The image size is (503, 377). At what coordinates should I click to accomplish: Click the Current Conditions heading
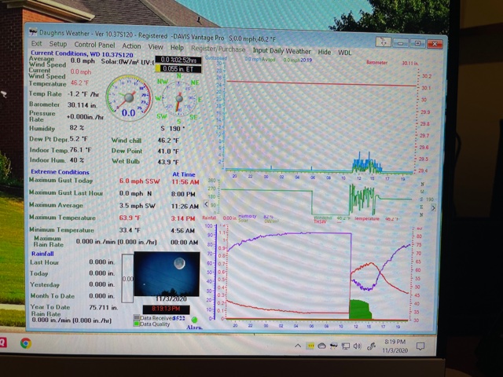(x=82, y=54)
